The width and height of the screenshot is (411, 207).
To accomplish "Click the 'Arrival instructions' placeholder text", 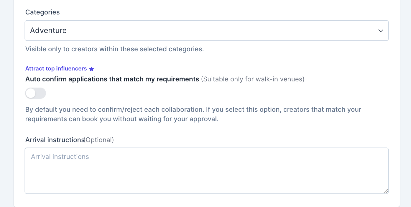I will tap(60, 157).
